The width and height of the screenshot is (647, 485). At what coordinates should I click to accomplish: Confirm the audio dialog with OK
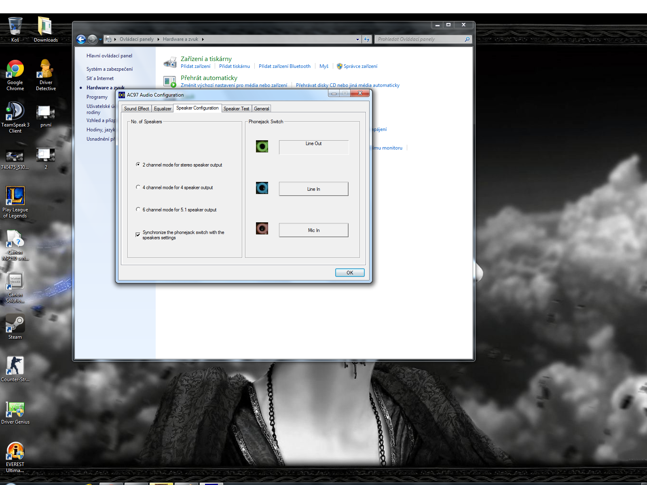tap(350, 273)
